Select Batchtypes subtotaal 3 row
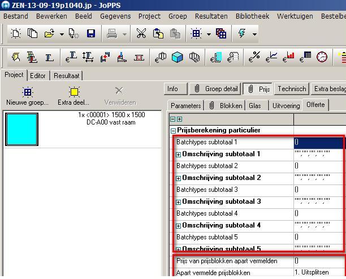Viewport: 346px width, 279px height. 257,190
